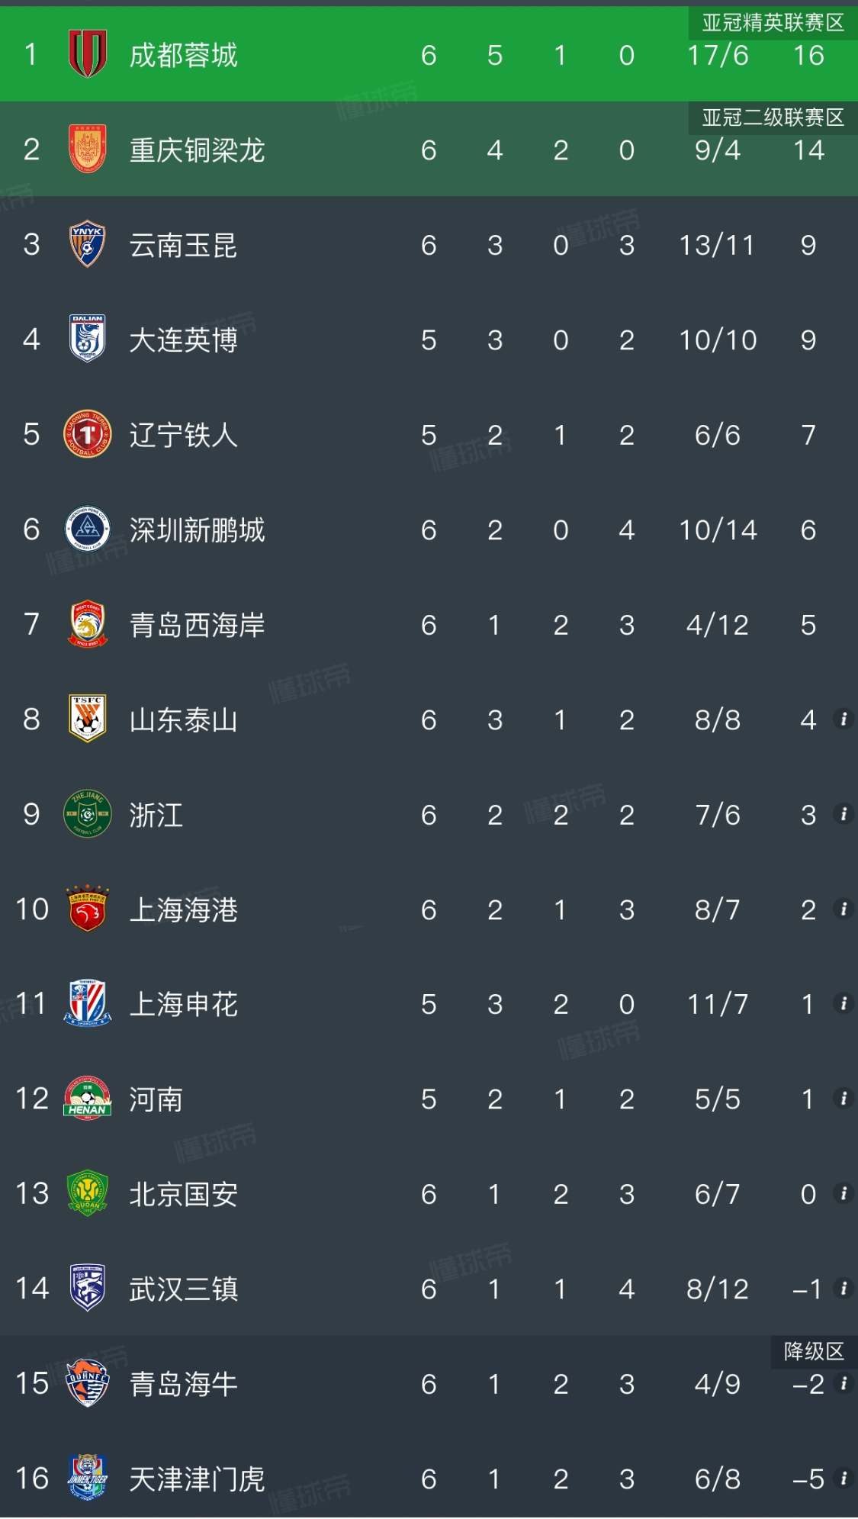Viewport: 858px width, 1519px height.
Task: Show points info for Shandong Taishan (山东泰山)
Action: pos(843,719)
